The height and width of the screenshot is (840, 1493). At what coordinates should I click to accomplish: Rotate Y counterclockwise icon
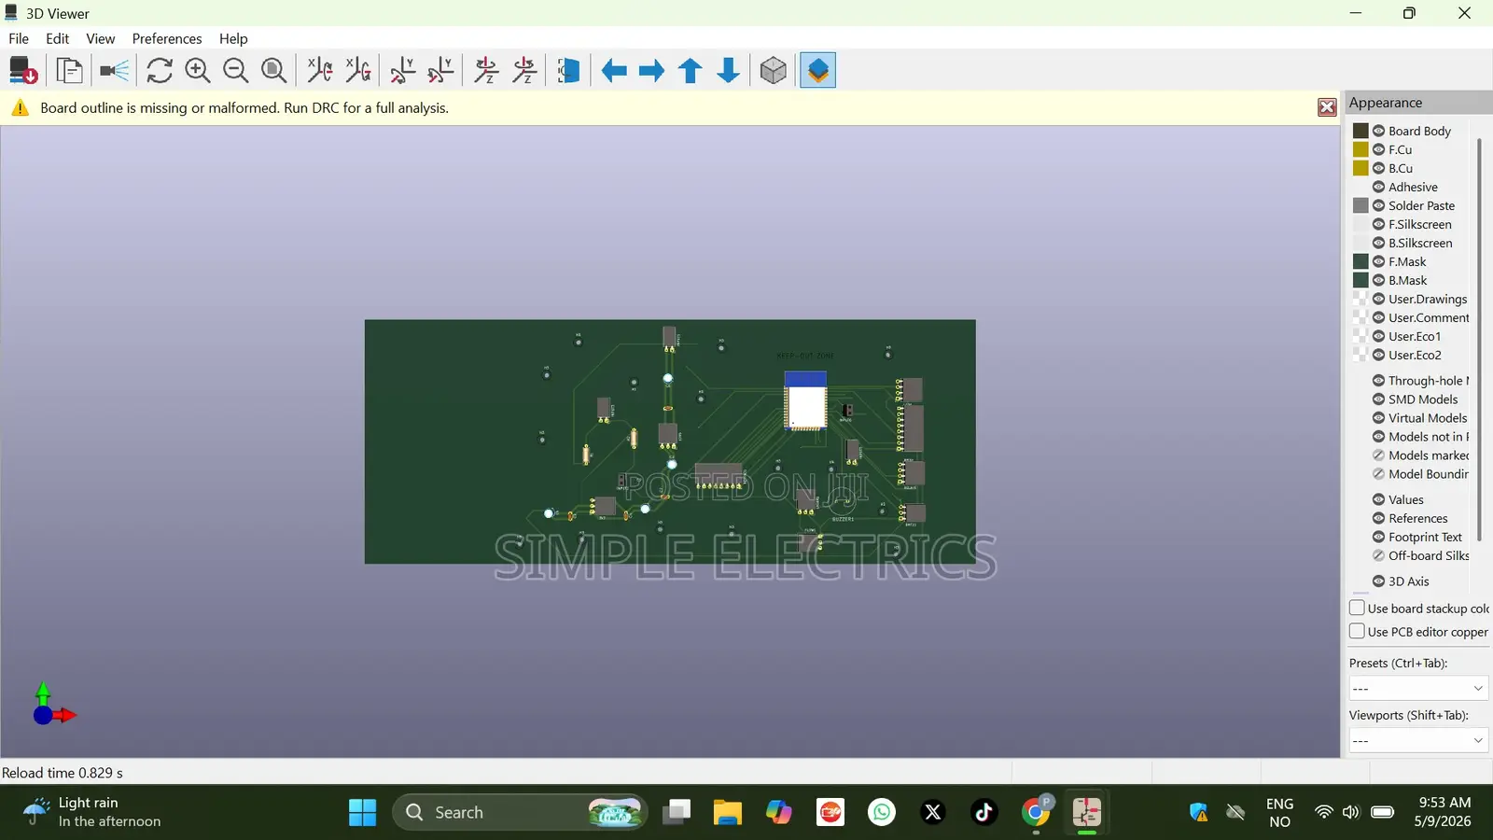tap(440, 71)
